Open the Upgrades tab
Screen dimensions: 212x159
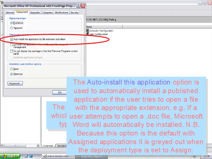pos(34,13)
